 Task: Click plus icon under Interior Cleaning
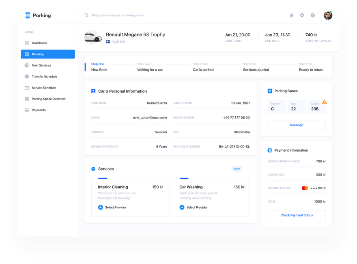coord(101,207)
